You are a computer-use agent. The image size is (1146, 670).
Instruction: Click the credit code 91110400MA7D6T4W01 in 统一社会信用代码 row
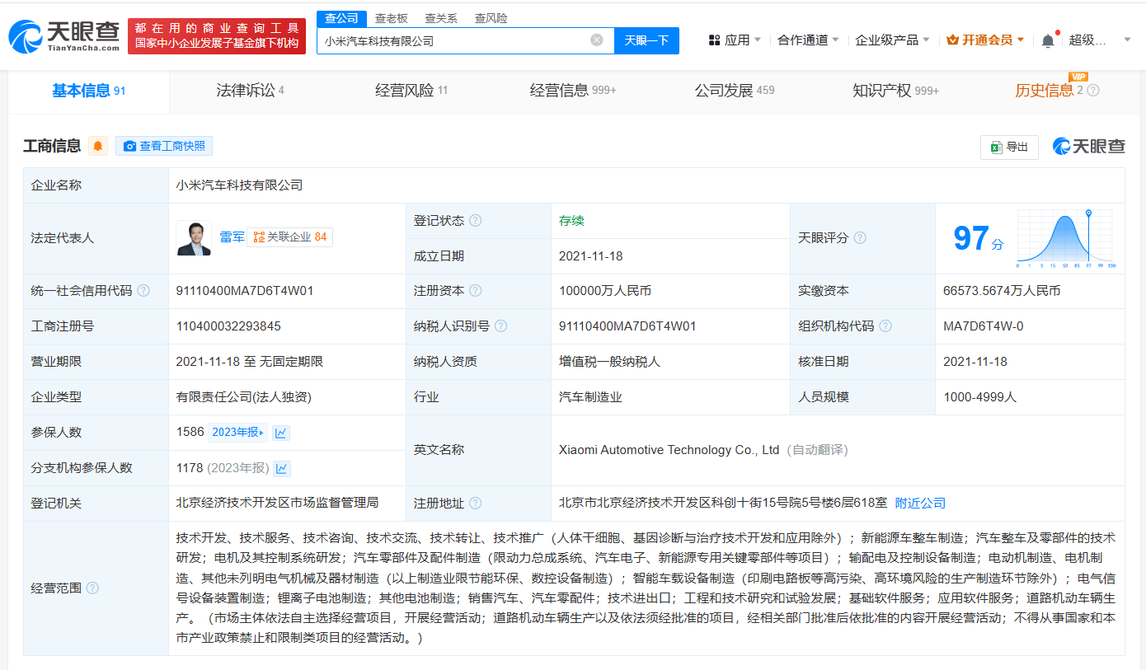point(245,291)
